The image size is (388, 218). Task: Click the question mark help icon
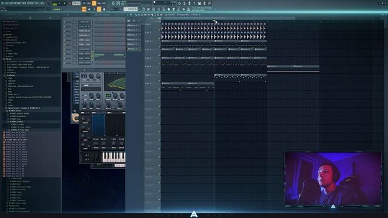pos(194,3)
